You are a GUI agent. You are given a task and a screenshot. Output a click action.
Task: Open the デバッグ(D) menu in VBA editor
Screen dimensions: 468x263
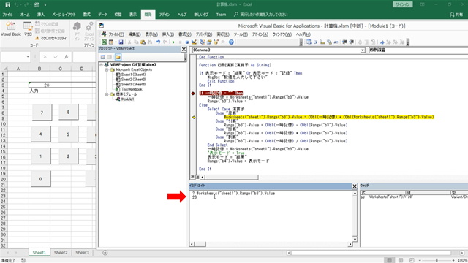(x=204, y=34)
